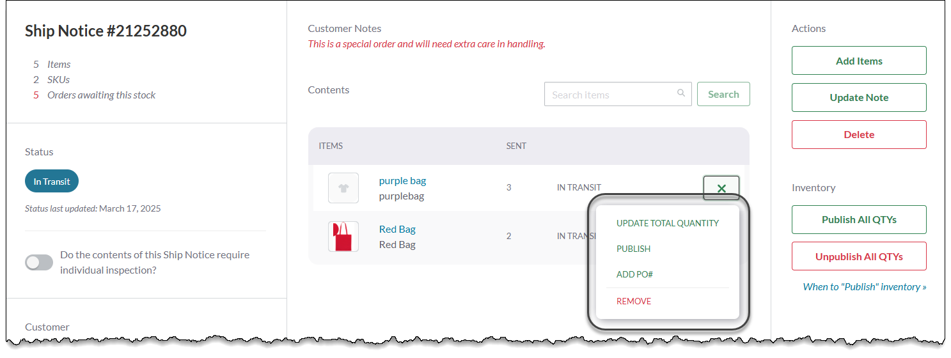Delete this ship notice
Screen dimensions: 951x358
859,134
